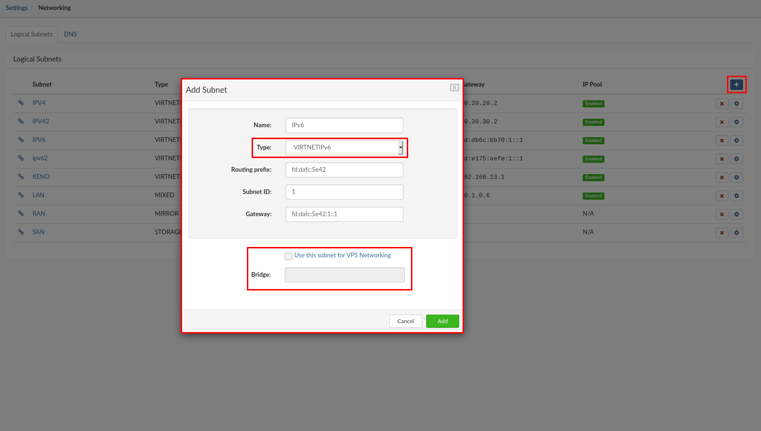
Task: Open settings gear for the SAN subnet
Action: [x=736, y=232]
